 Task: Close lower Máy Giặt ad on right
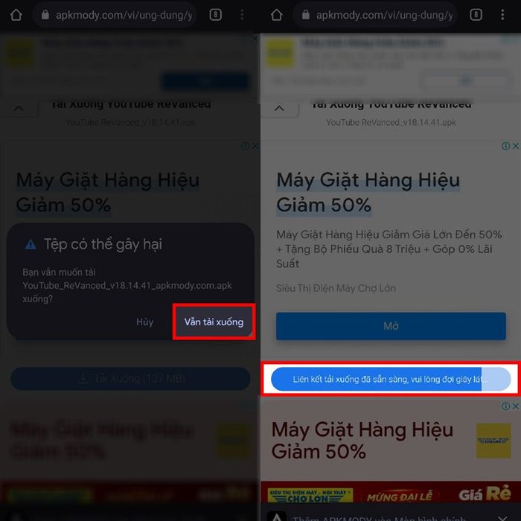[x=516, y=406]
